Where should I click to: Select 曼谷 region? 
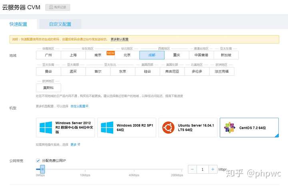coord(48,71)
